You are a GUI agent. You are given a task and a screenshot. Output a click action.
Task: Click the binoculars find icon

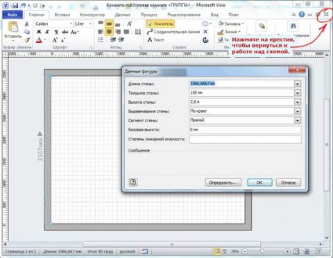(x=293, y=26)
